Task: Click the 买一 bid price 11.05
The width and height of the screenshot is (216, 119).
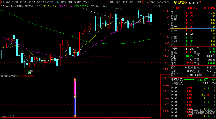Action: tap(189, 31)
